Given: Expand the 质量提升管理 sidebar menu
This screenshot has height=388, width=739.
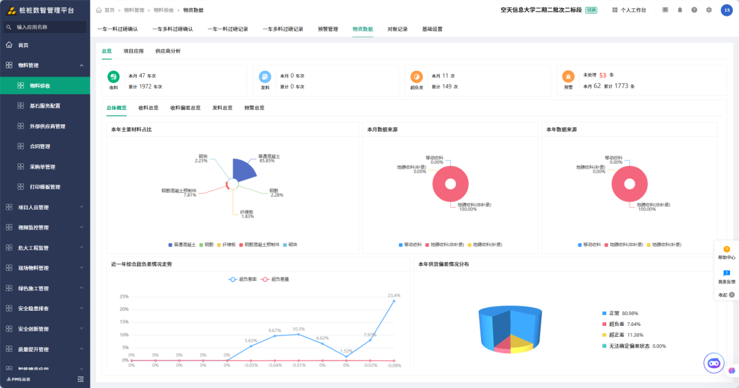Looking at the screenshot, I should (x=81, y=348).
